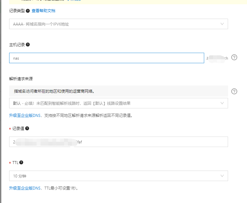The width and height of the screenshot is (247, 203).
Task: Click the help icon beside 主机记录
Action: pos(28,45)
